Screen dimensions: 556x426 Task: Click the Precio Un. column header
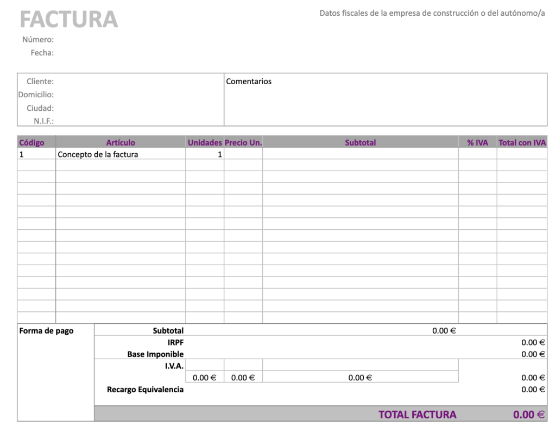coord(242,142)
